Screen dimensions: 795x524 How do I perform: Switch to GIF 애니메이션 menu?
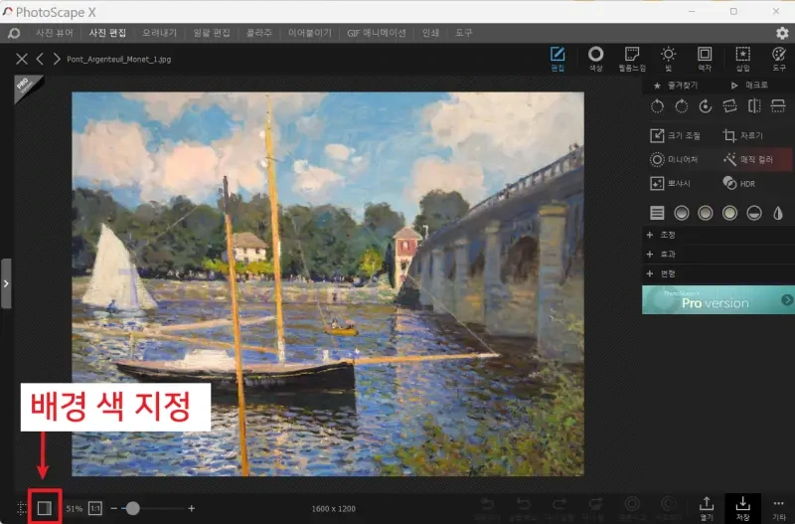(x=377, y=33)
